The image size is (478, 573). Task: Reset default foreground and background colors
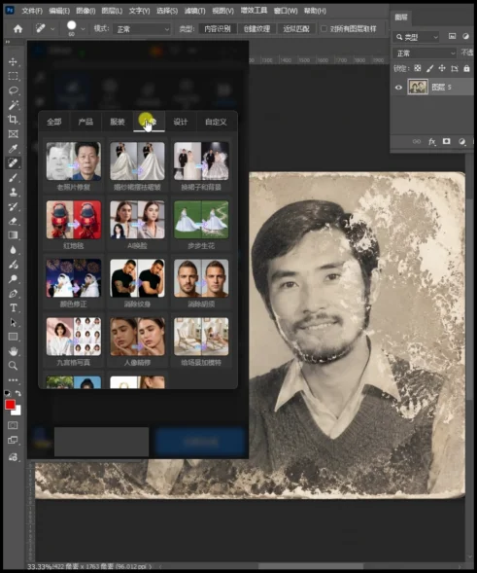point(8,393)
